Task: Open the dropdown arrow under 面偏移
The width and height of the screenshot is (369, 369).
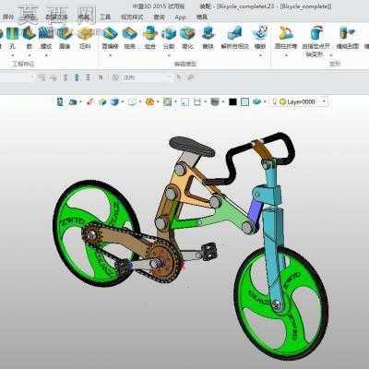Action: tap(110, 55)
